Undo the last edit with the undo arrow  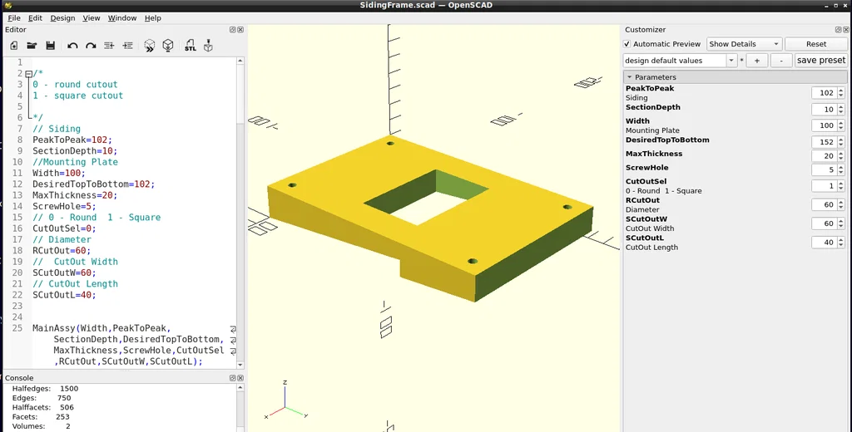73,47
